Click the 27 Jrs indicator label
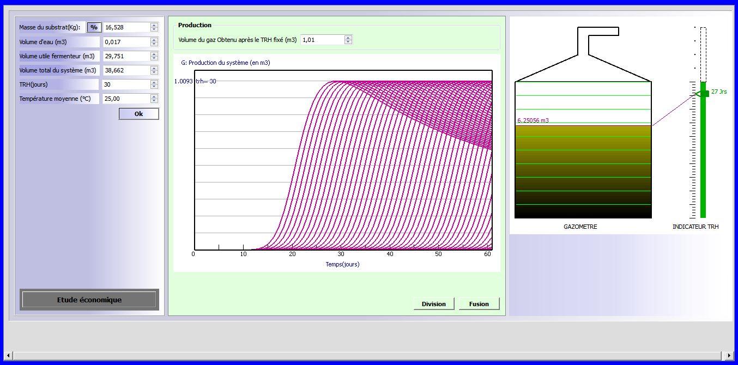 point(719,92)
